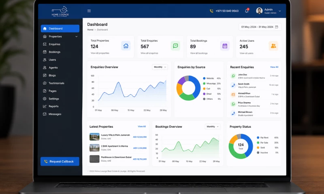The image size is (324, 194).
Task: Click the Sold orange legend dot
Action: coord(258,148)
